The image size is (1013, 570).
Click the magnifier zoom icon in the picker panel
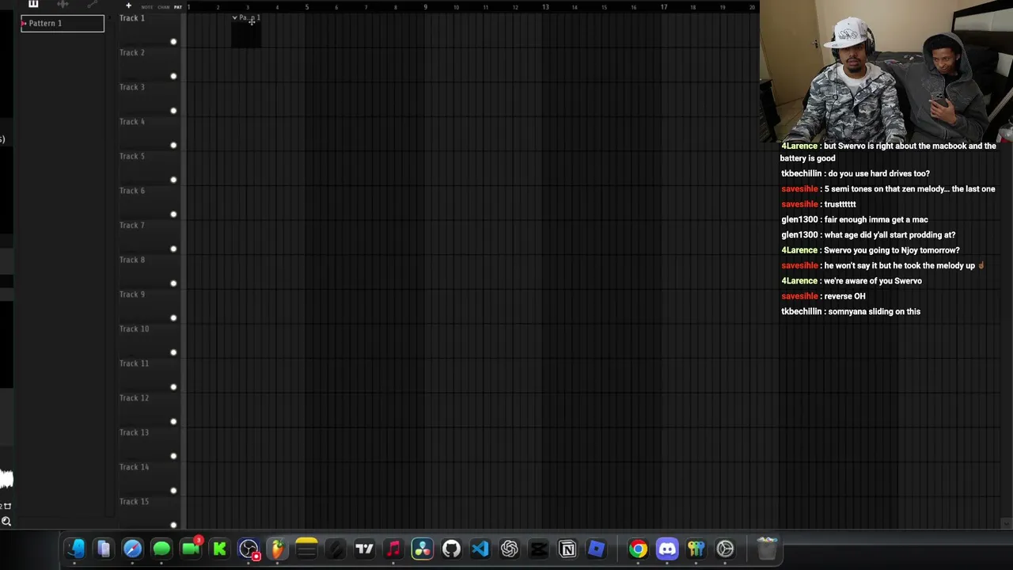point(6,521)
